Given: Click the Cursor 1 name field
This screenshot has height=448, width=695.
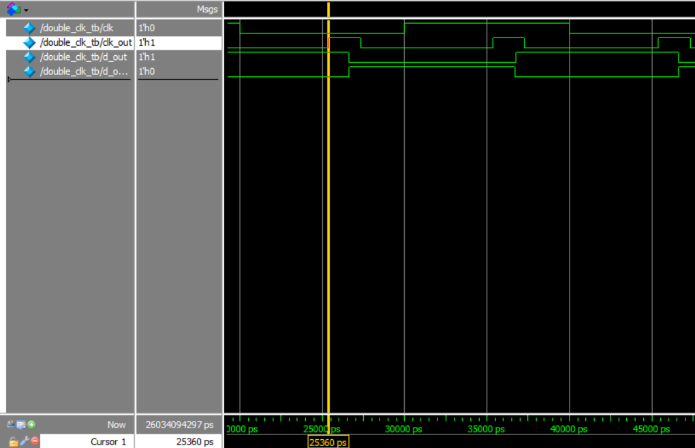Looking at the screenshot, I should pos(87,441).
